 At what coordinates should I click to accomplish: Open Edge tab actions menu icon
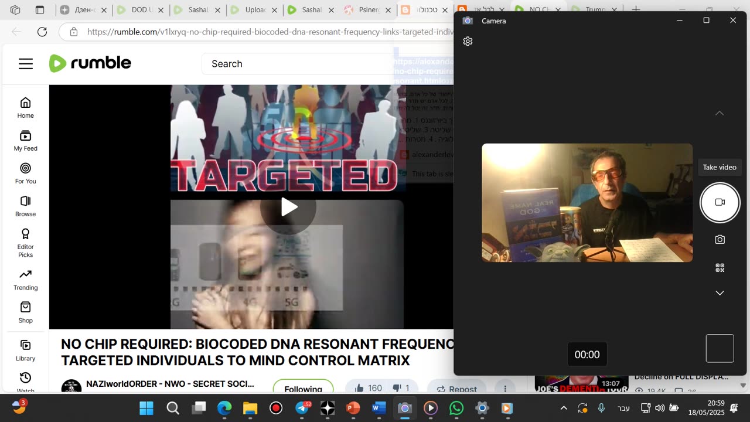point(40,10)
